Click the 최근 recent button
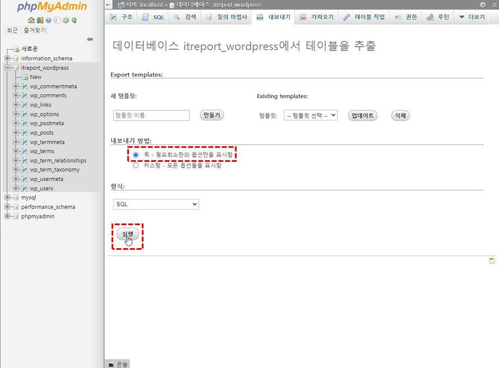The width and height of the screenshot is (499, 368). (12, 30)
